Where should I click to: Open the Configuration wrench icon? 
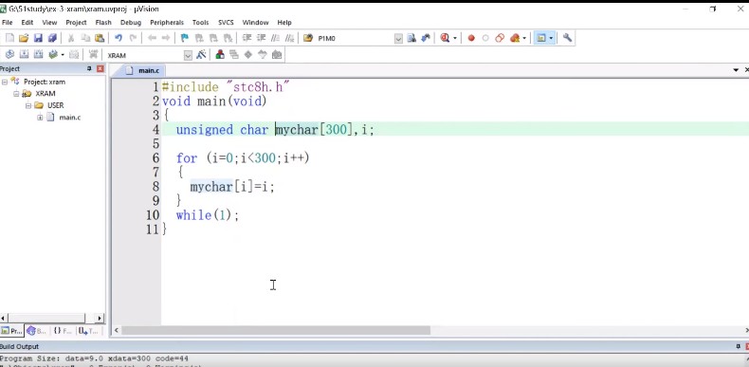pyautogui.click(x=567, y=38)
